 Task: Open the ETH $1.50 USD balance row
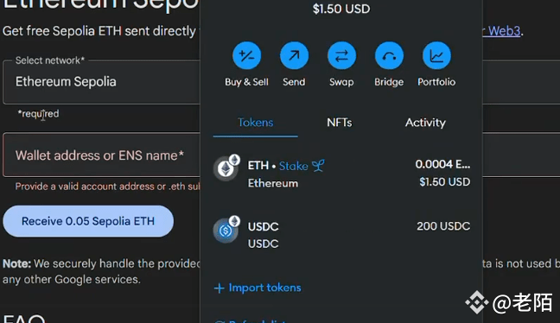click(x=341, y=174)
